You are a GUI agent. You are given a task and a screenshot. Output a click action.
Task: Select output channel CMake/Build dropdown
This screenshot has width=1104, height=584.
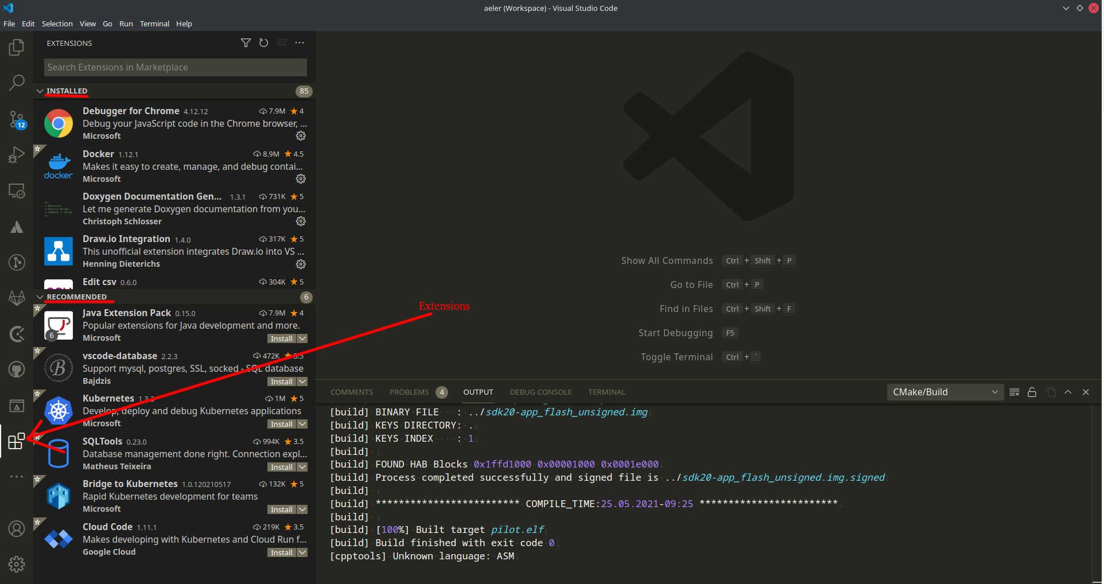click(x=945, y=392)
